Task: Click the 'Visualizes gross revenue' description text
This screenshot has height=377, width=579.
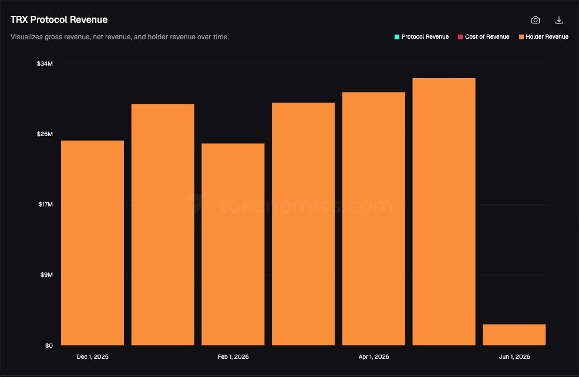Action: [120, 37]
